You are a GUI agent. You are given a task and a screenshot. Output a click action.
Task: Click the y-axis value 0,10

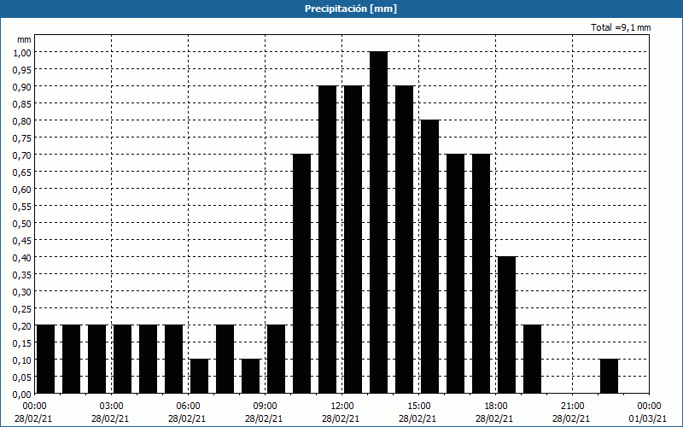coord(23,360)
